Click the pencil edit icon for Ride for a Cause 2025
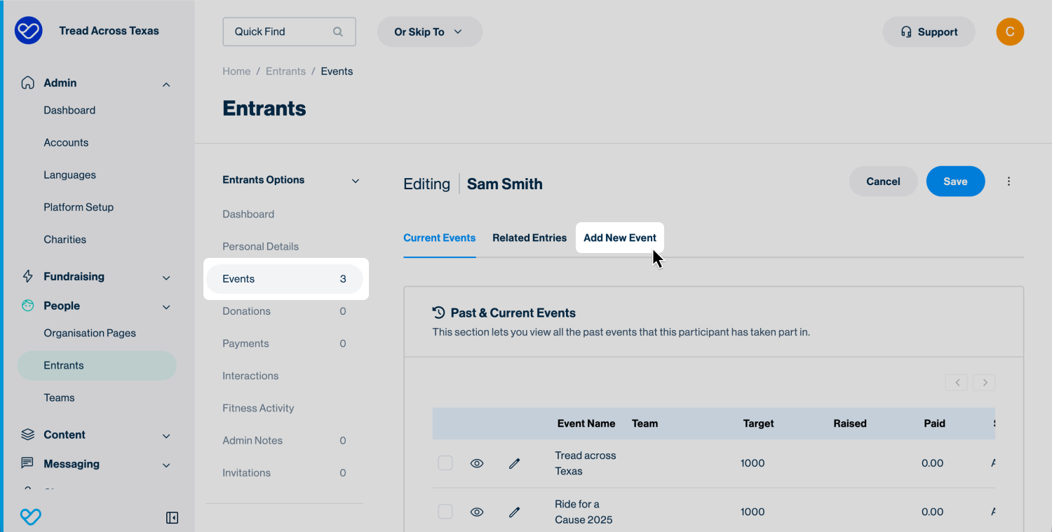This screenshot has height=532, width=1052. point(514,512)
